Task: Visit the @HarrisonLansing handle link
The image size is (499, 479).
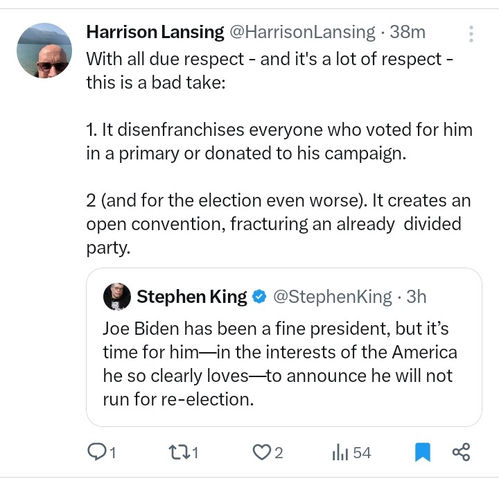Action: [x=302, y=32]
